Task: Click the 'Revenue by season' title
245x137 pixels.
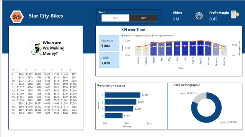Action: [x=111, y=86]
